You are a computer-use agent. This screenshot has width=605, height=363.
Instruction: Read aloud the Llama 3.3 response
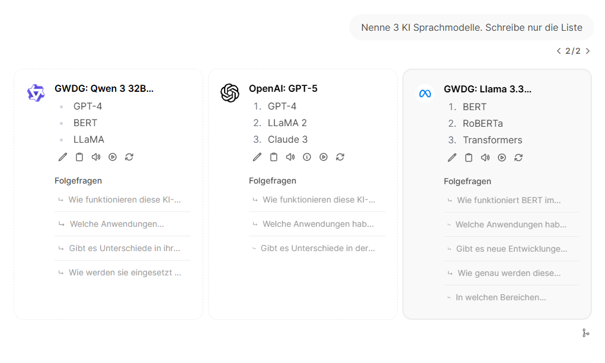(485, 158)
